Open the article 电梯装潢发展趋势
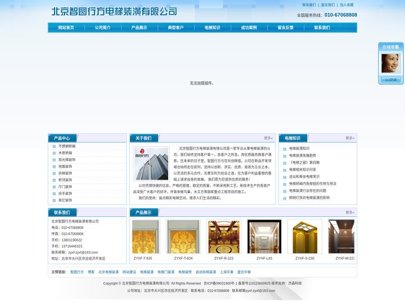This screenshot has height=304, width=405. pos(303,155)
